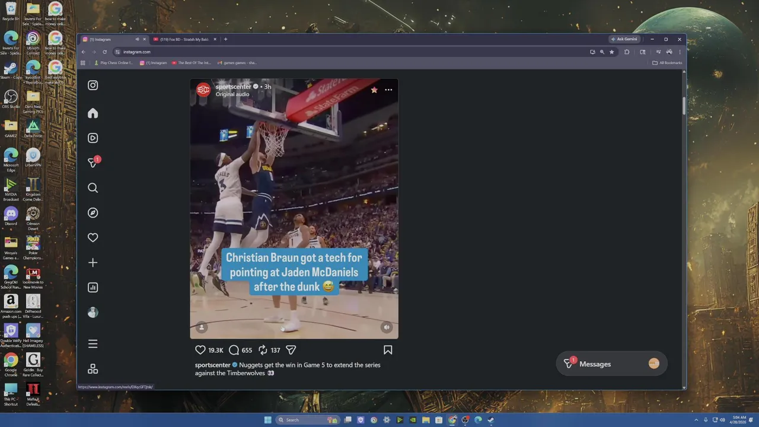Screen dimensions: 759x427
Task: Show hidden system tray icons
Action: [696, 420]
